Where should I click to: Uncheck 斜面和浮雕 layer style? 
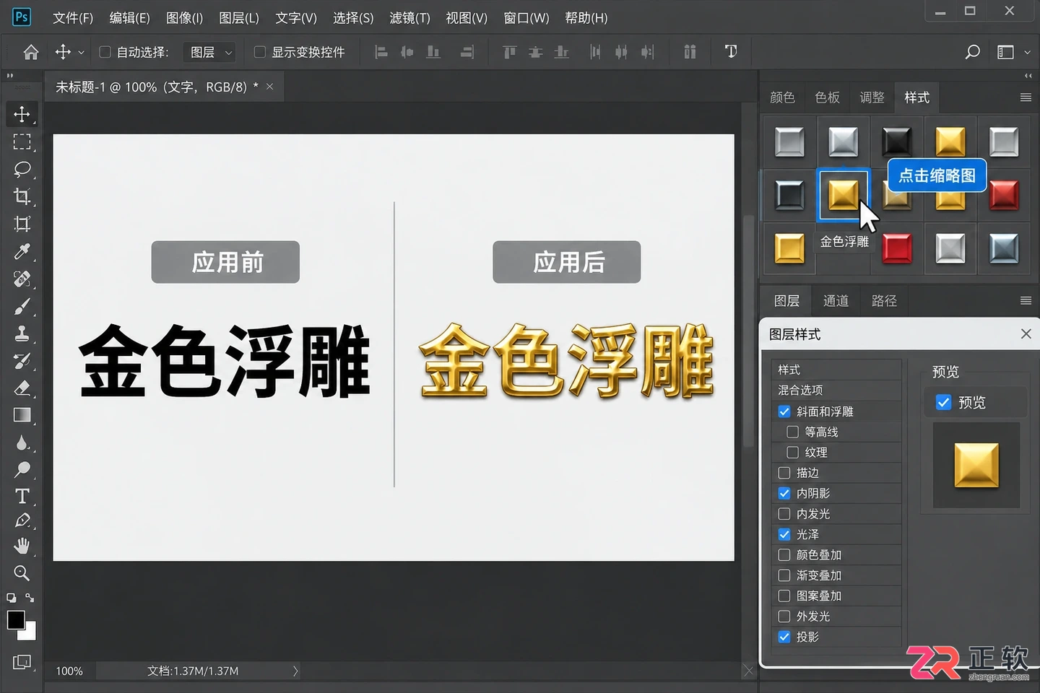[784, 411]
